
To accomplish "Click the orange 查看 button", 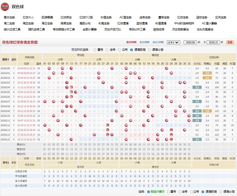I will (x=230, y=42).
